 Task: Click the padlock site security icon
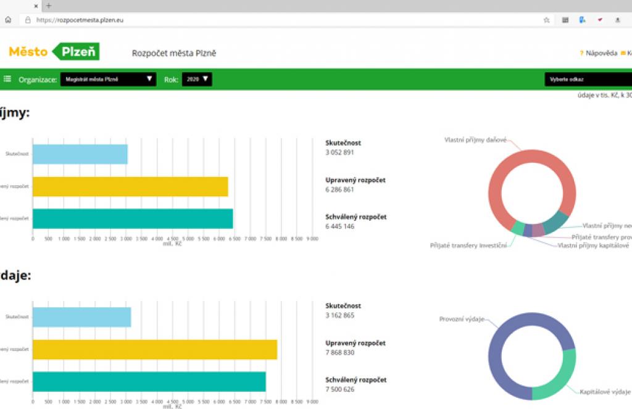tap(27, 20)
